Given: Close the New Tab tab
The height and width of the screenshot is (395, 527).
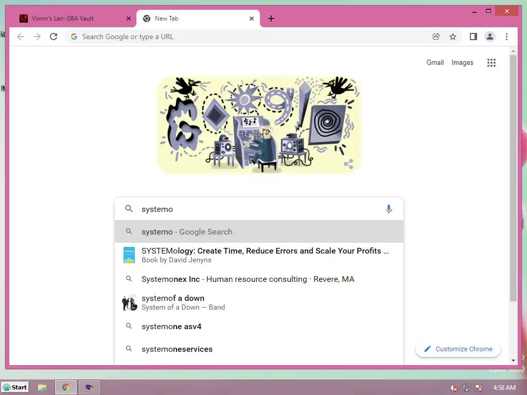Looking at the screenshot, I should tap(251, 19).
